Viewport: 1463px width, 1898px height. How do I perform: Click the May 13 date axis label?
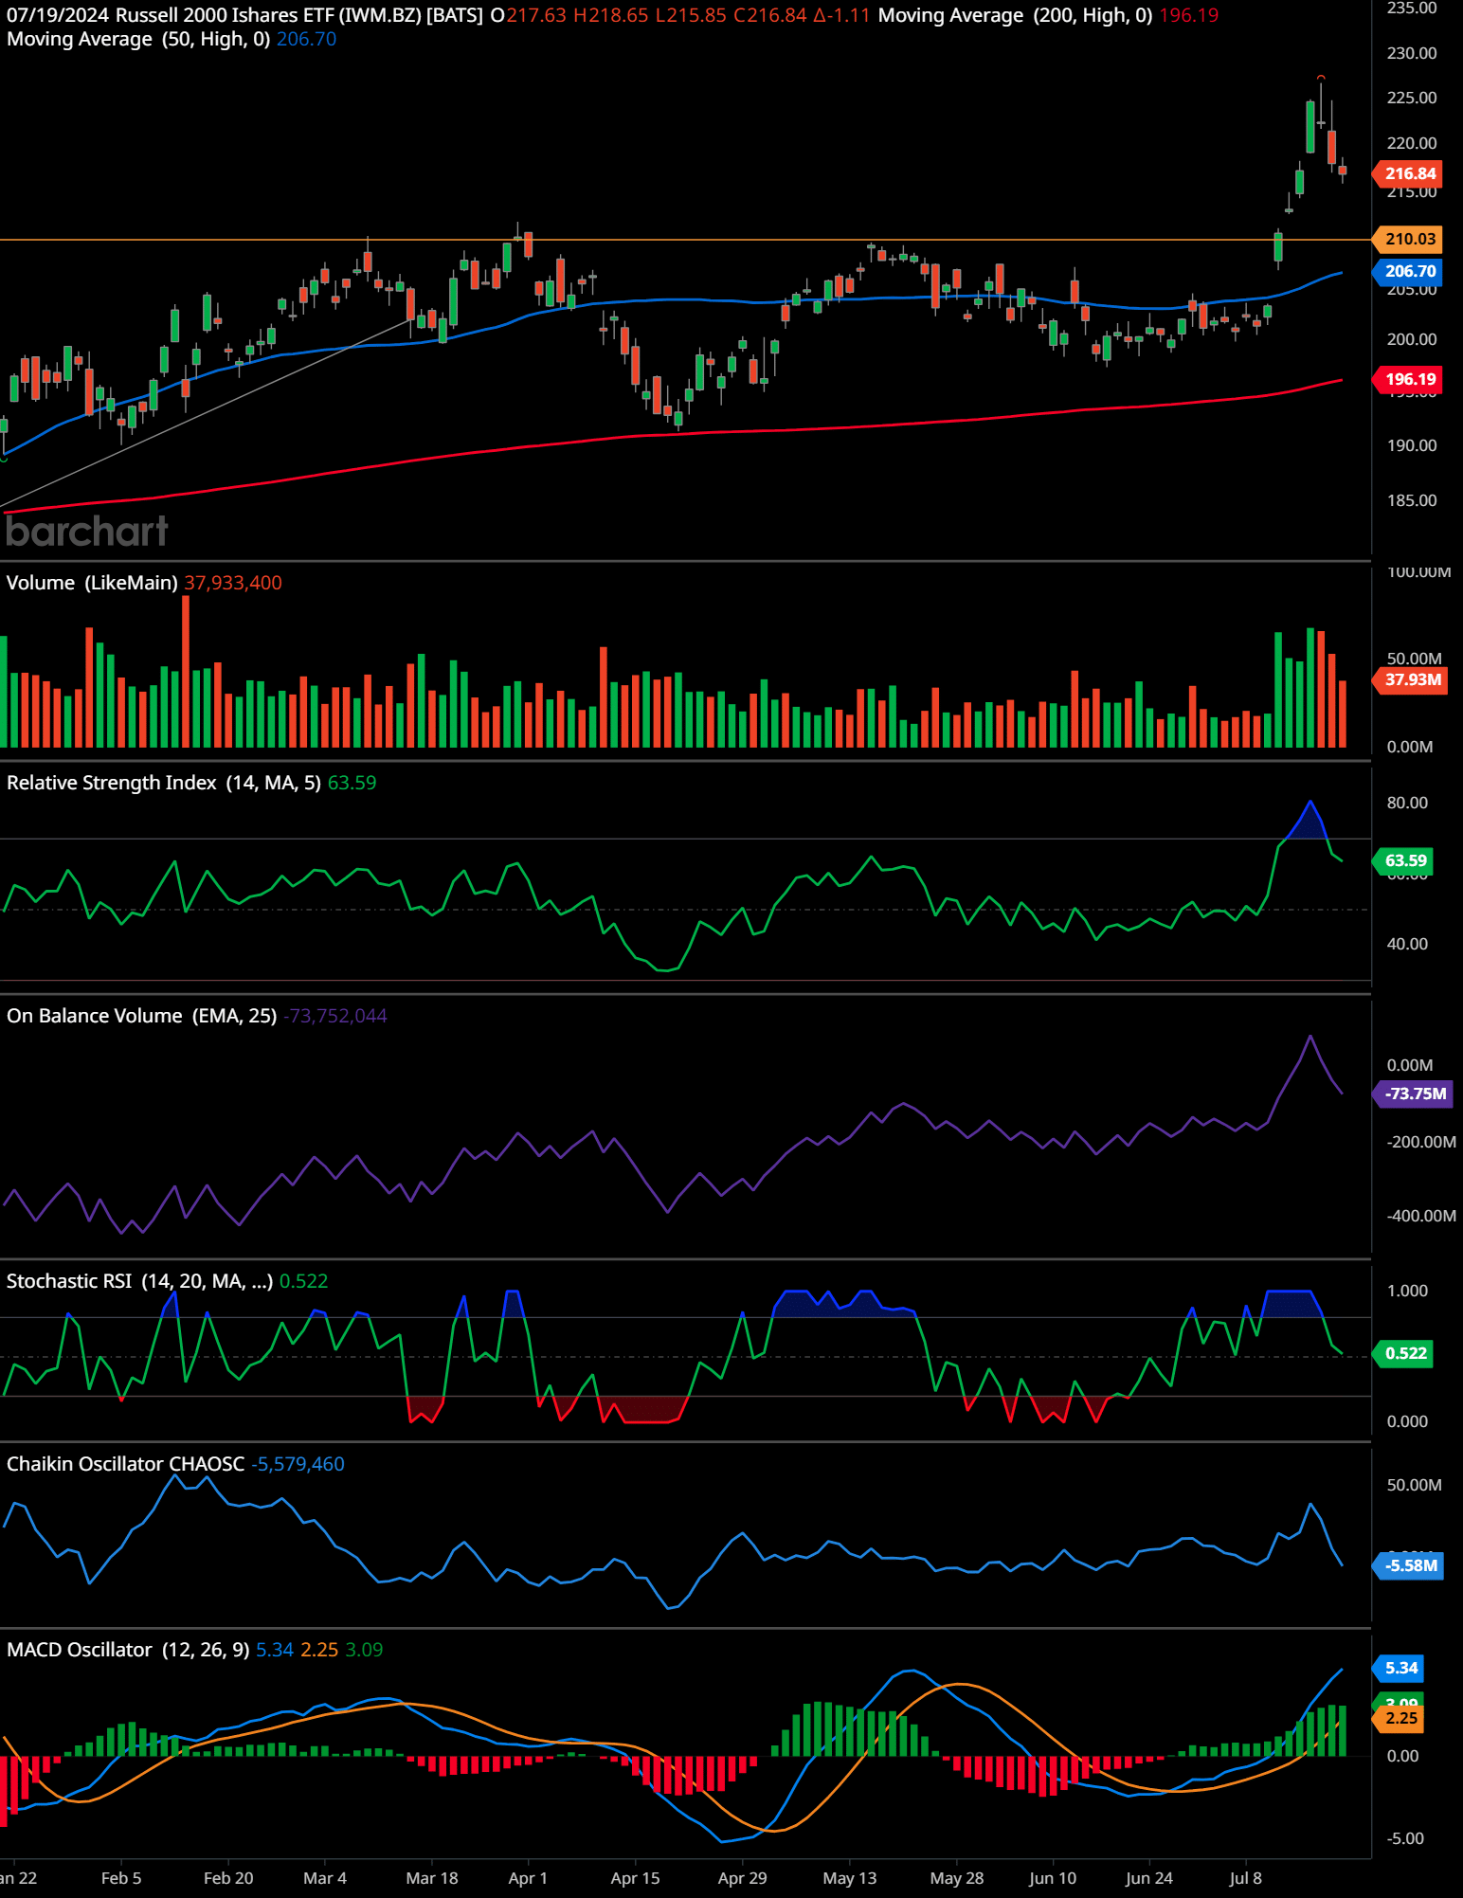pos(849,1878)
